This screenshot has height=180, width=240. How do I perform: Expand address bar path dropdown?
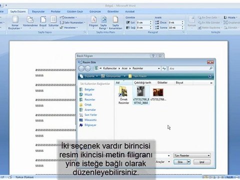coord(159,68)
